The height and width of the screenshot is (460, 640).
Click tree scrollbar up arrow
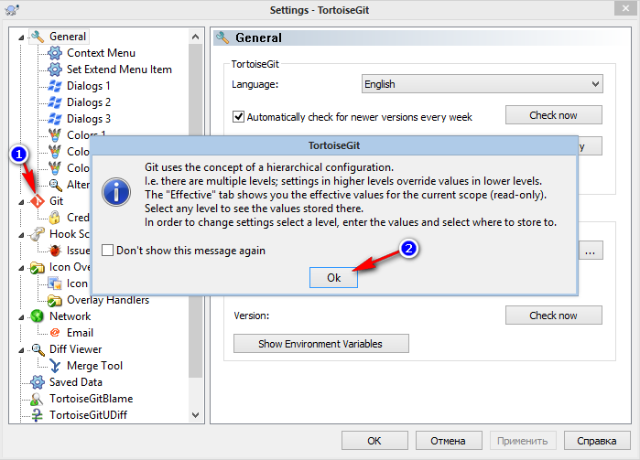[x=196, y=37]
